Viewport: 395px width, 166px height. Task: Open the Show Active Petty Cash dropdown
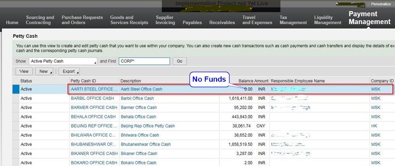[x=63, y=61]
